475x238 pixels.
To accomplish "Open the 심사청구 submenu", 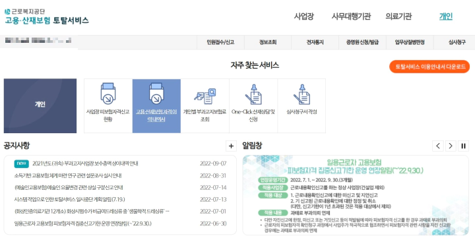I will coord(457,42).
